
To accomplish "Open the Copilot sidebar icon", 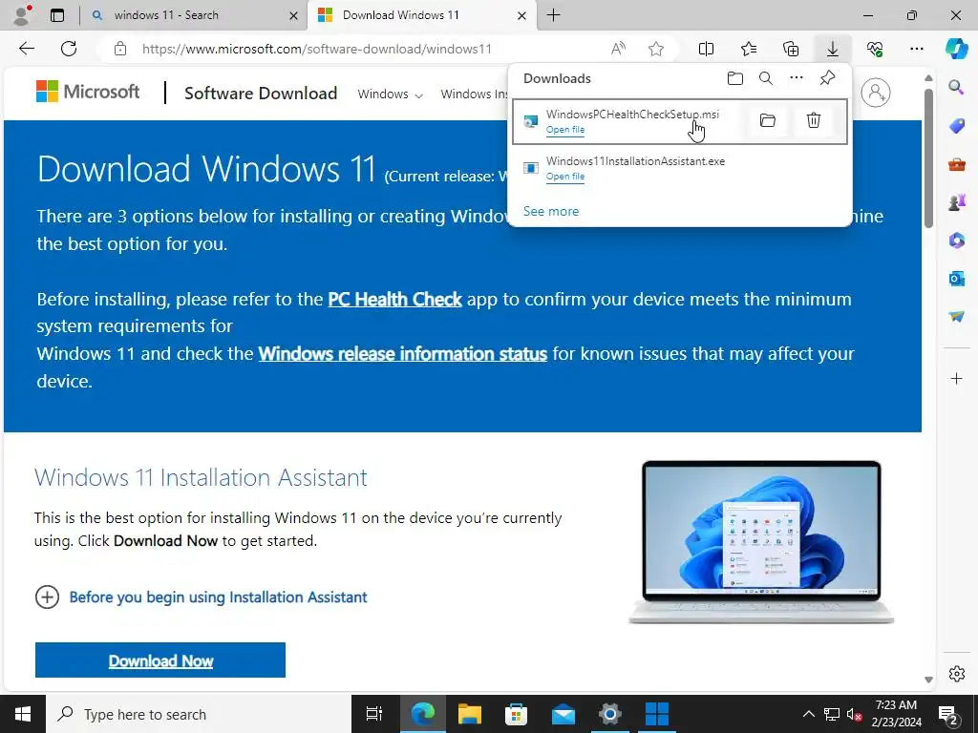I will point(956,49).
